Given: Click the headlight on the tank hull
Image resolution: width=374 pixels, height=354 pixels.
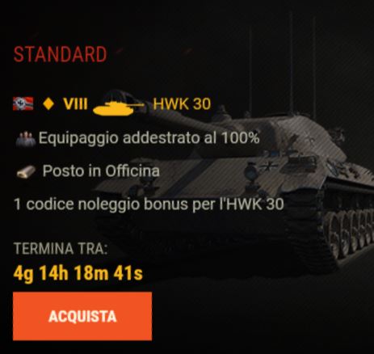Looking at the screenshot, I should tap(250, 172).
